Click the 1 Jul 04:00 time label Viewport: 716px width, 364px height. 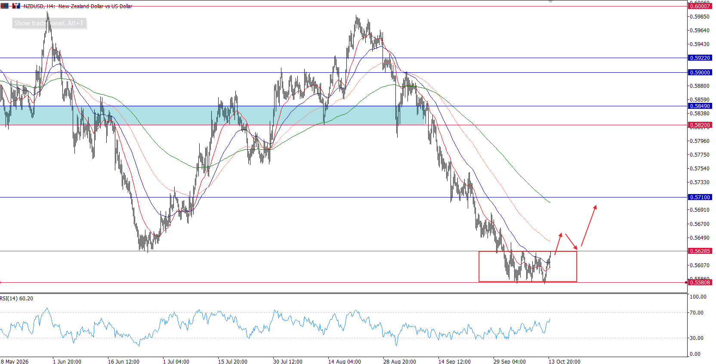pyautogui.click(x=176, y=361)
